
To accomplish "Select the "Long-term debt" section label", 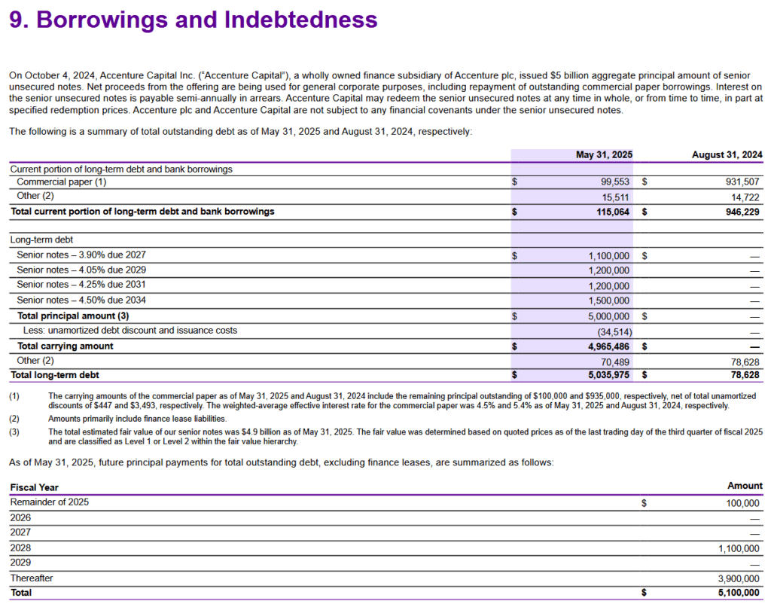I will pos(41,240).
